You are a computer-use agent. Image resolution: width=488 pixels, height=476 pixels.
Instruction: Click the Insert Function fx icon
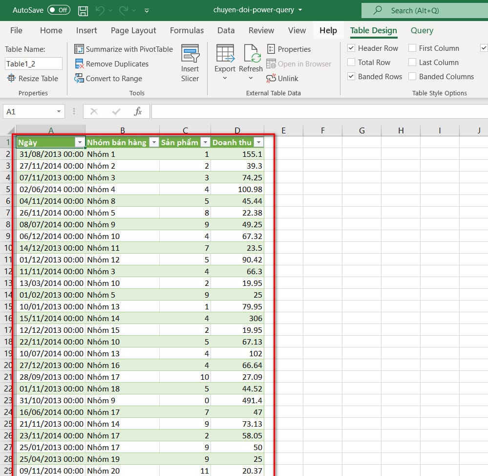138,112
